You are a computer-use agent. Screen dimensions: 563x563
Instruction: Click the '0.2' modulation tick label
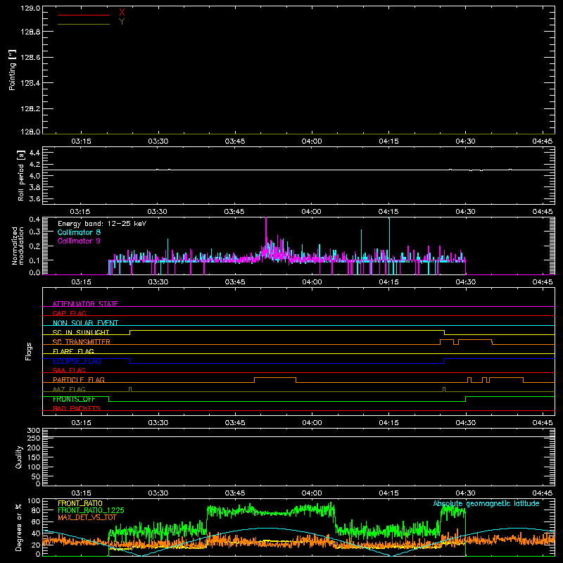pyautogui.click(x=34, y=246)
